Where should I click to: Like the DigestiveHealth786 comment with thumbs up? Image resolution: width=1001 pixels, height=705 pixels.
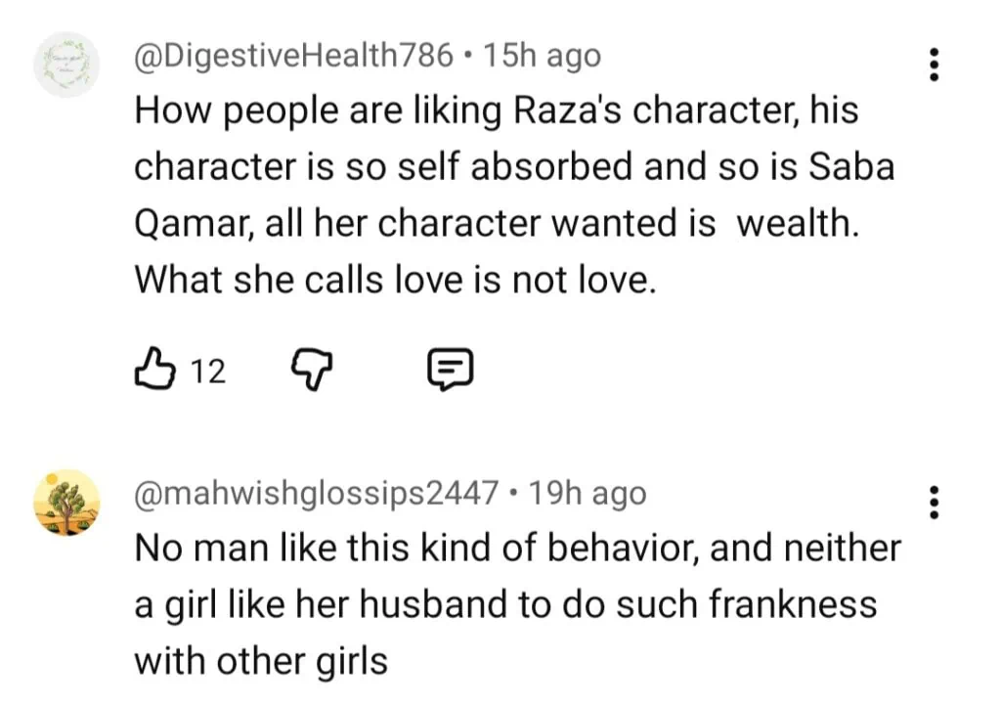tap(153, 369)
